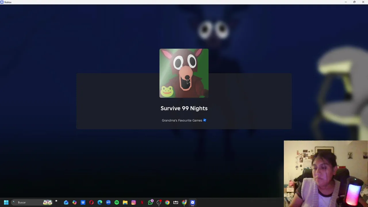Viewport: 368px width, 207px height.
Task: Launch Spotify from the taskbar
Action: 117,202
